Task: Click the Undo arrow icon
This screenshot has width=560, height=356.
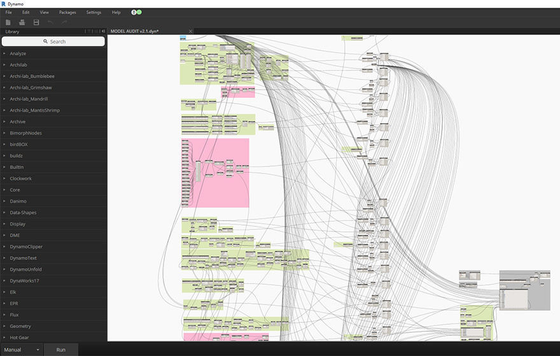Action: coord(50,22)
